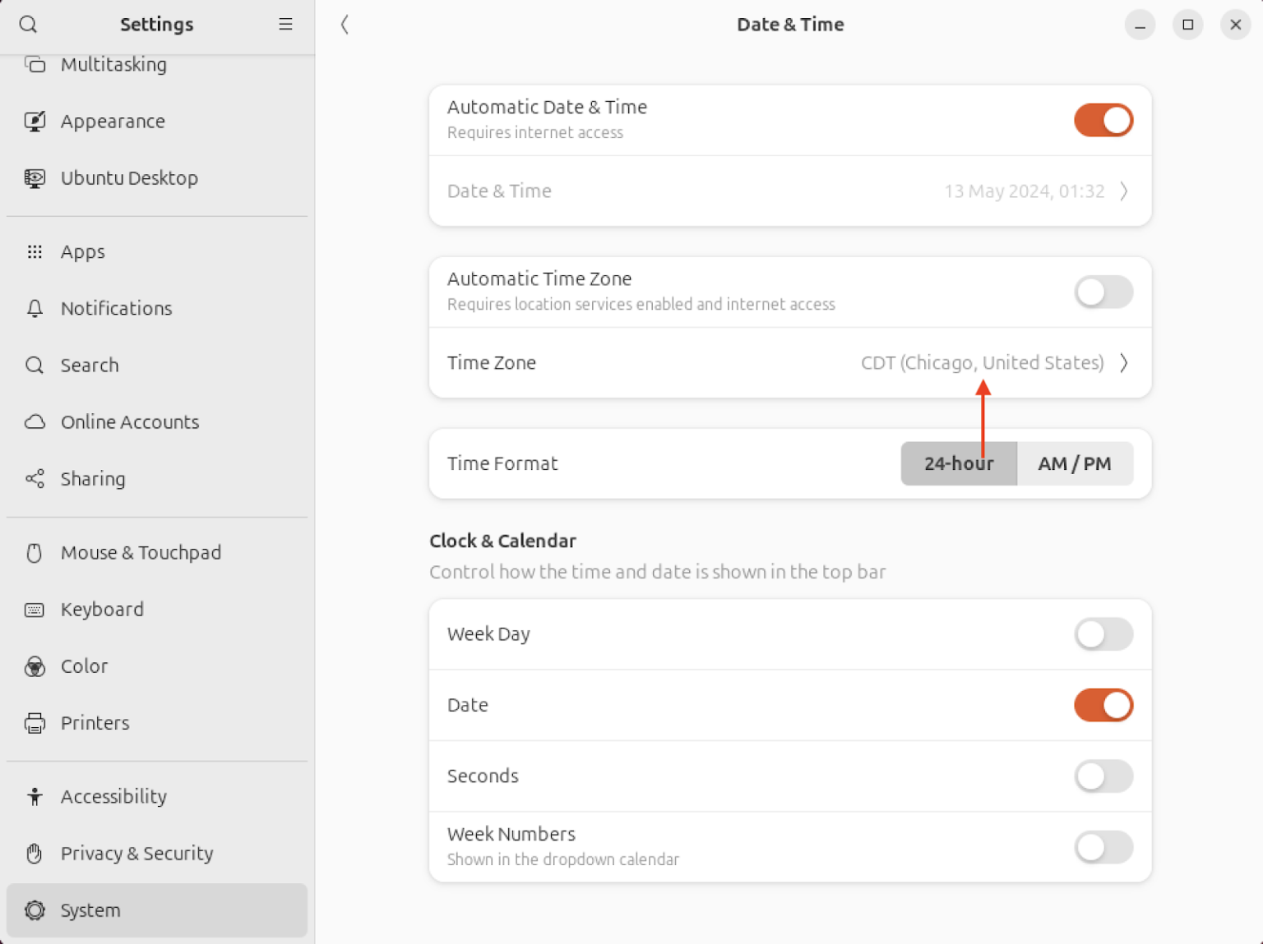Click the Color settings icon
The image size is (1263, 944).
34,666
